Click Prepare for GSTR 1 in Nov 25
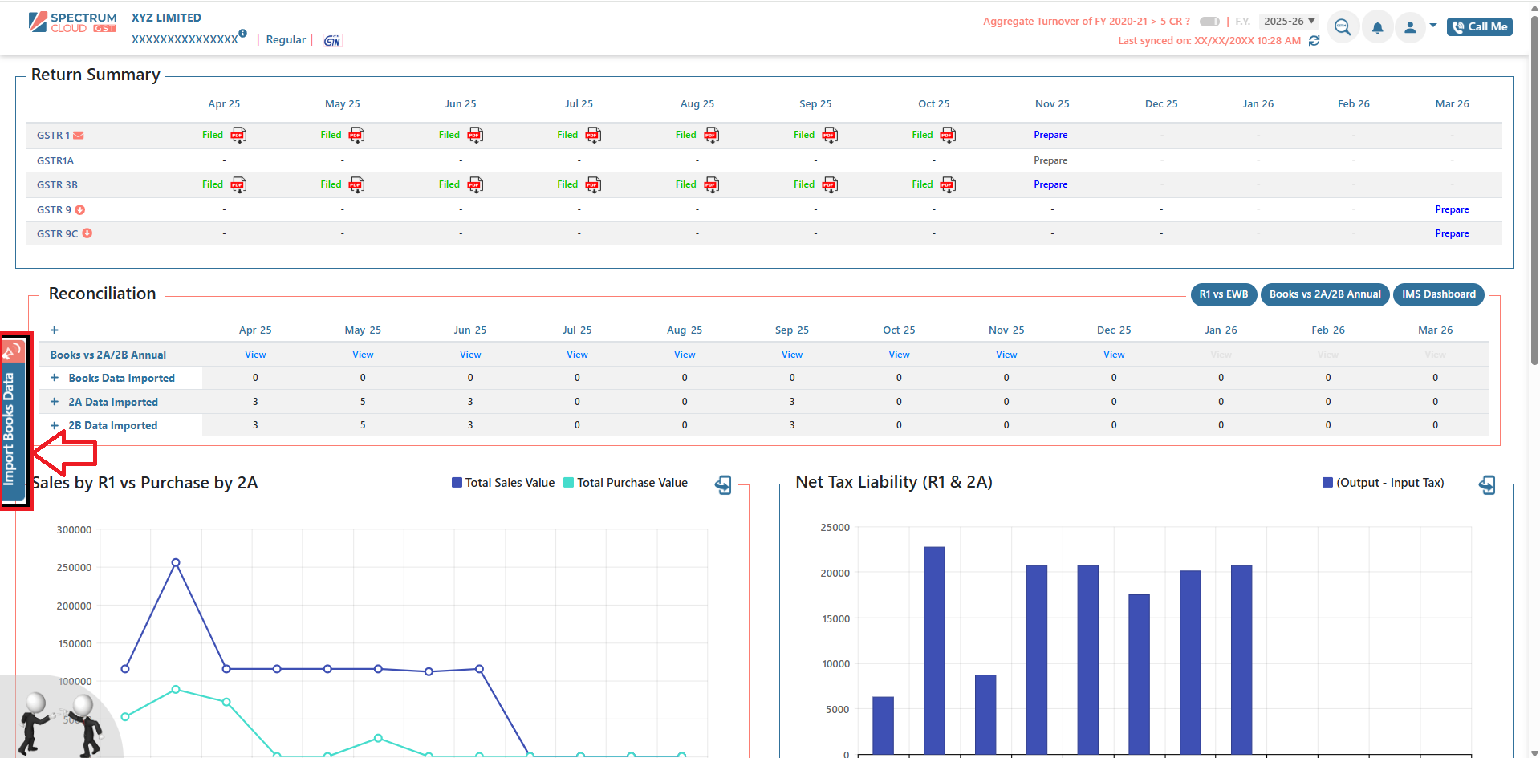 coord(1050,135)
